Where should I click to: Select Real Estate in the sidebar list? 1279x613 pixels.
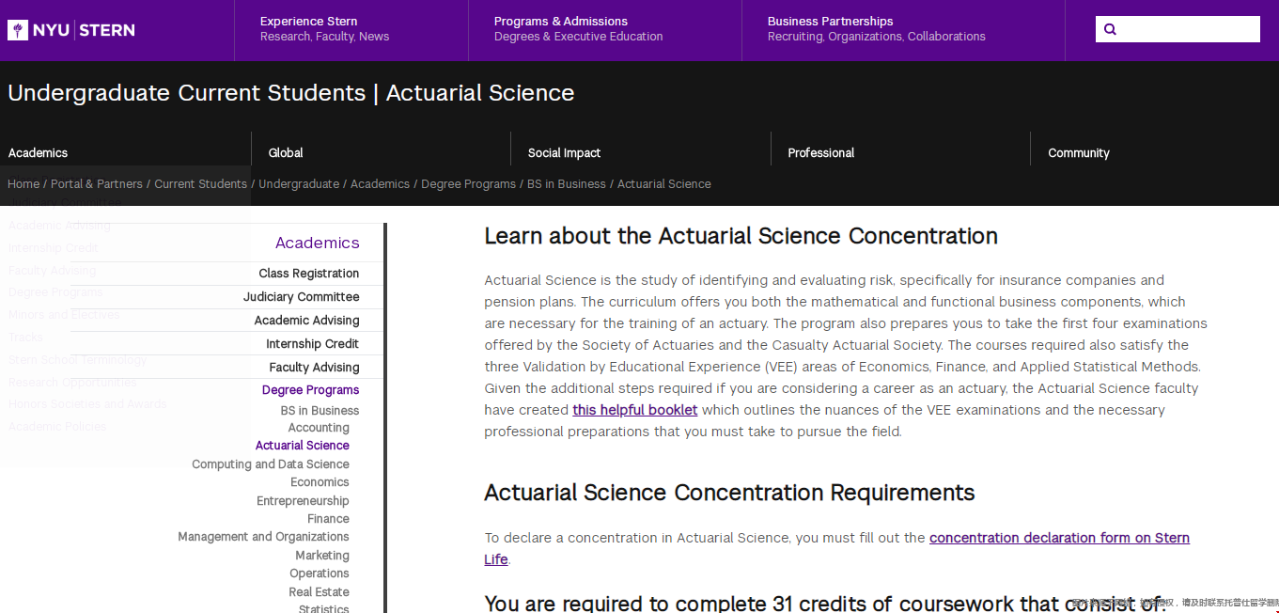click(x=319, y=592)
